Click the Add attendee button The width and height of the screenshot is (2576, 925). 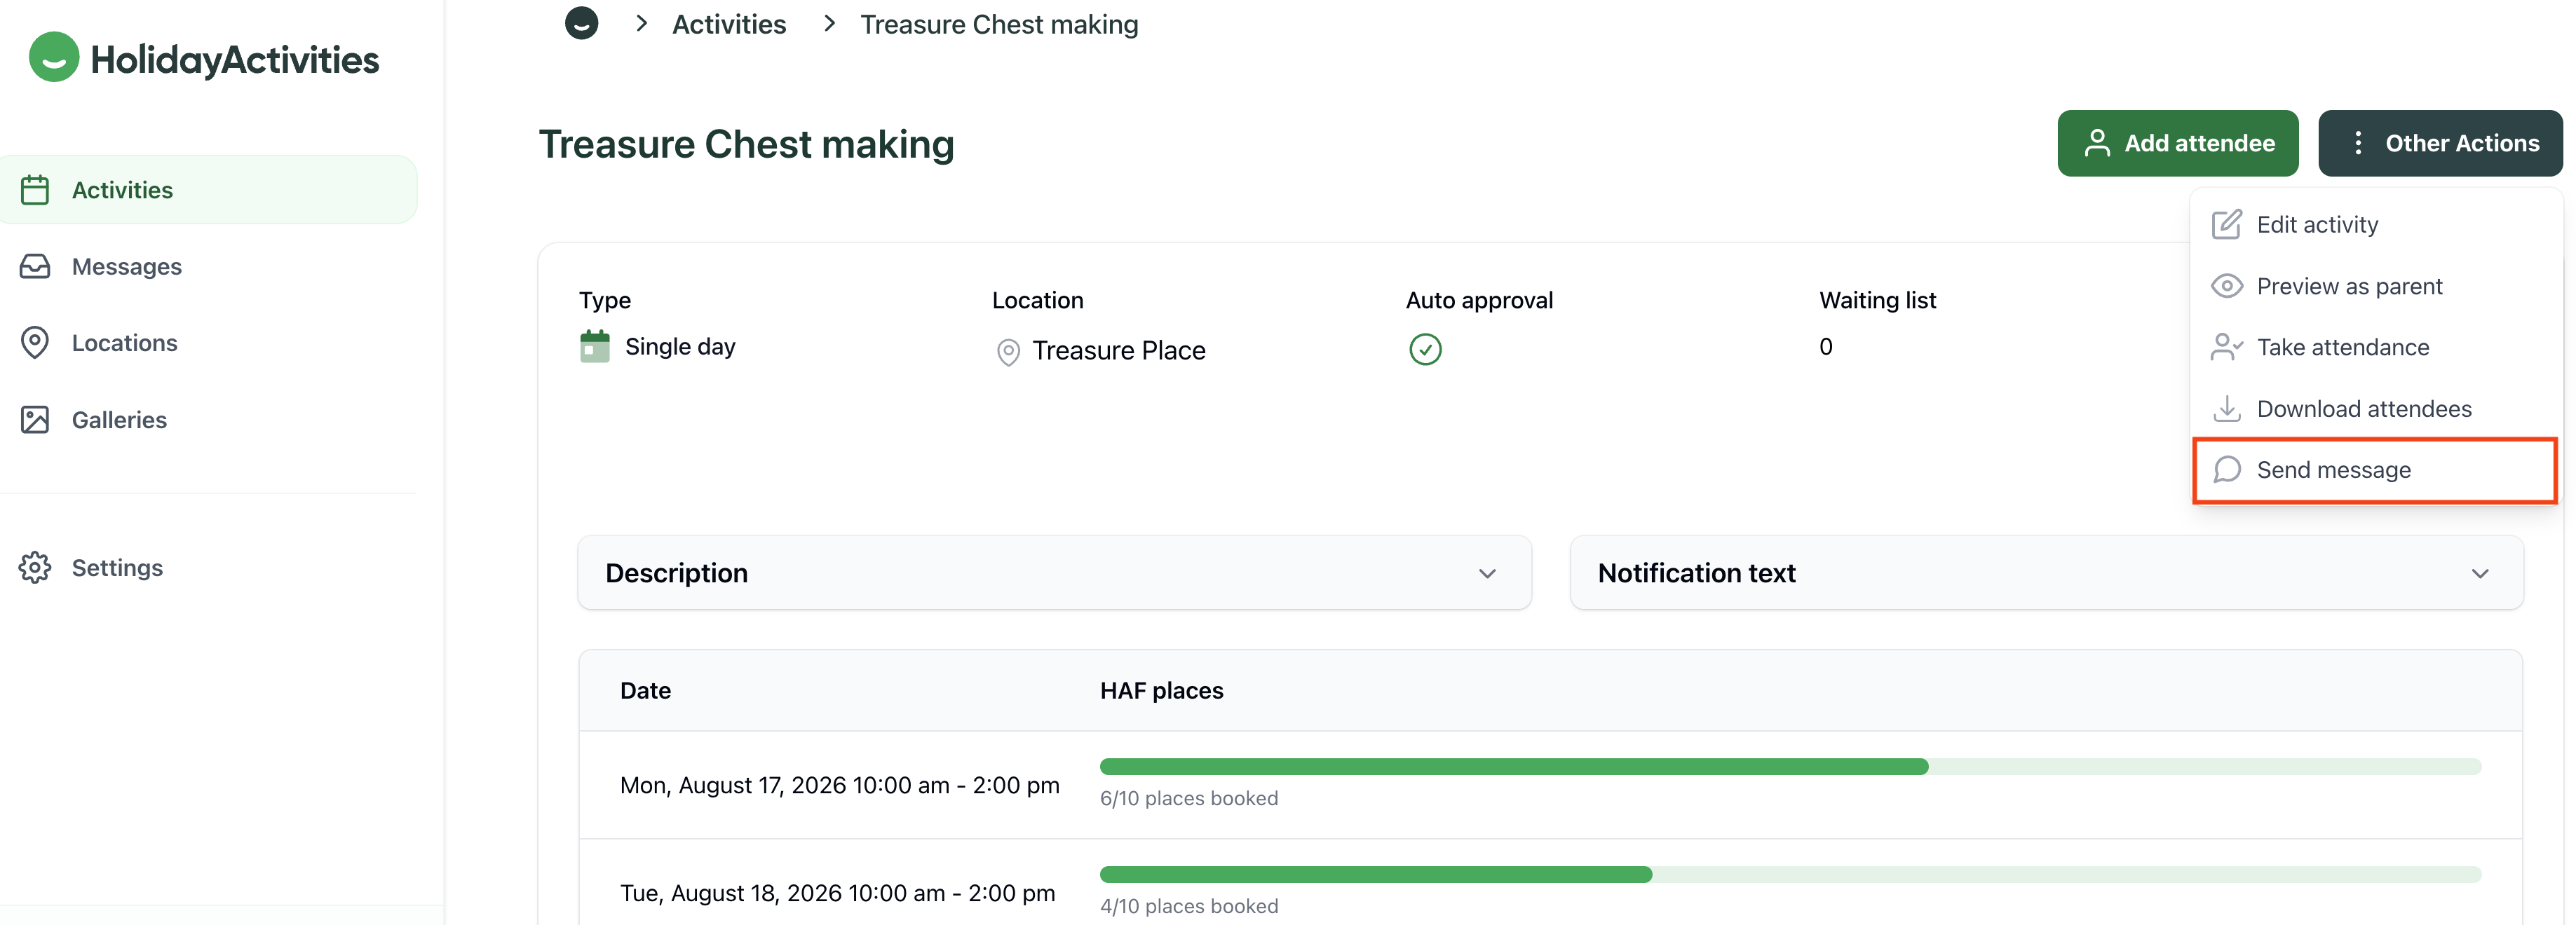pos(2177,144)
